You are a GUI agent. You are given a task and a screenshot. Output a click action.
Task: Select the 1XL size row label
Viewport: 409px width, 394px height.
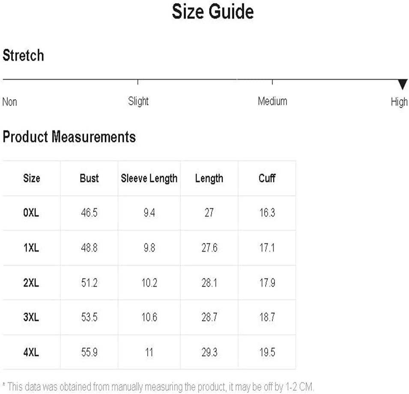[x=31, y=248]
